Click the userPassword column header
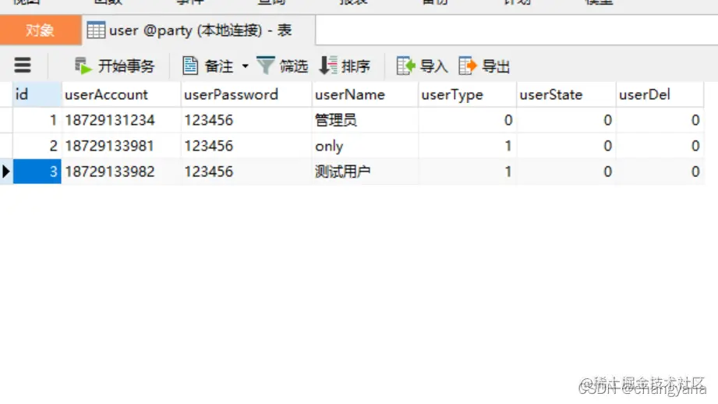 (x=246, y=94)
